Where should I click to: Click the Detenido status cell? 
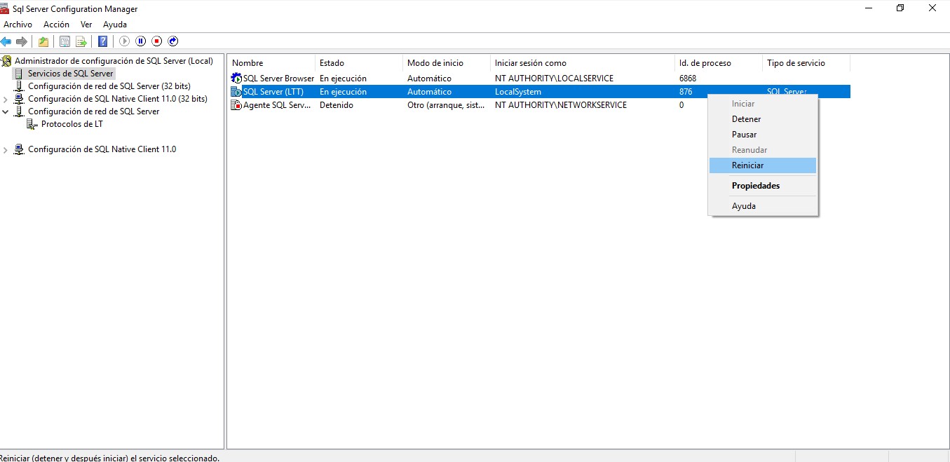tap(337, 105)
